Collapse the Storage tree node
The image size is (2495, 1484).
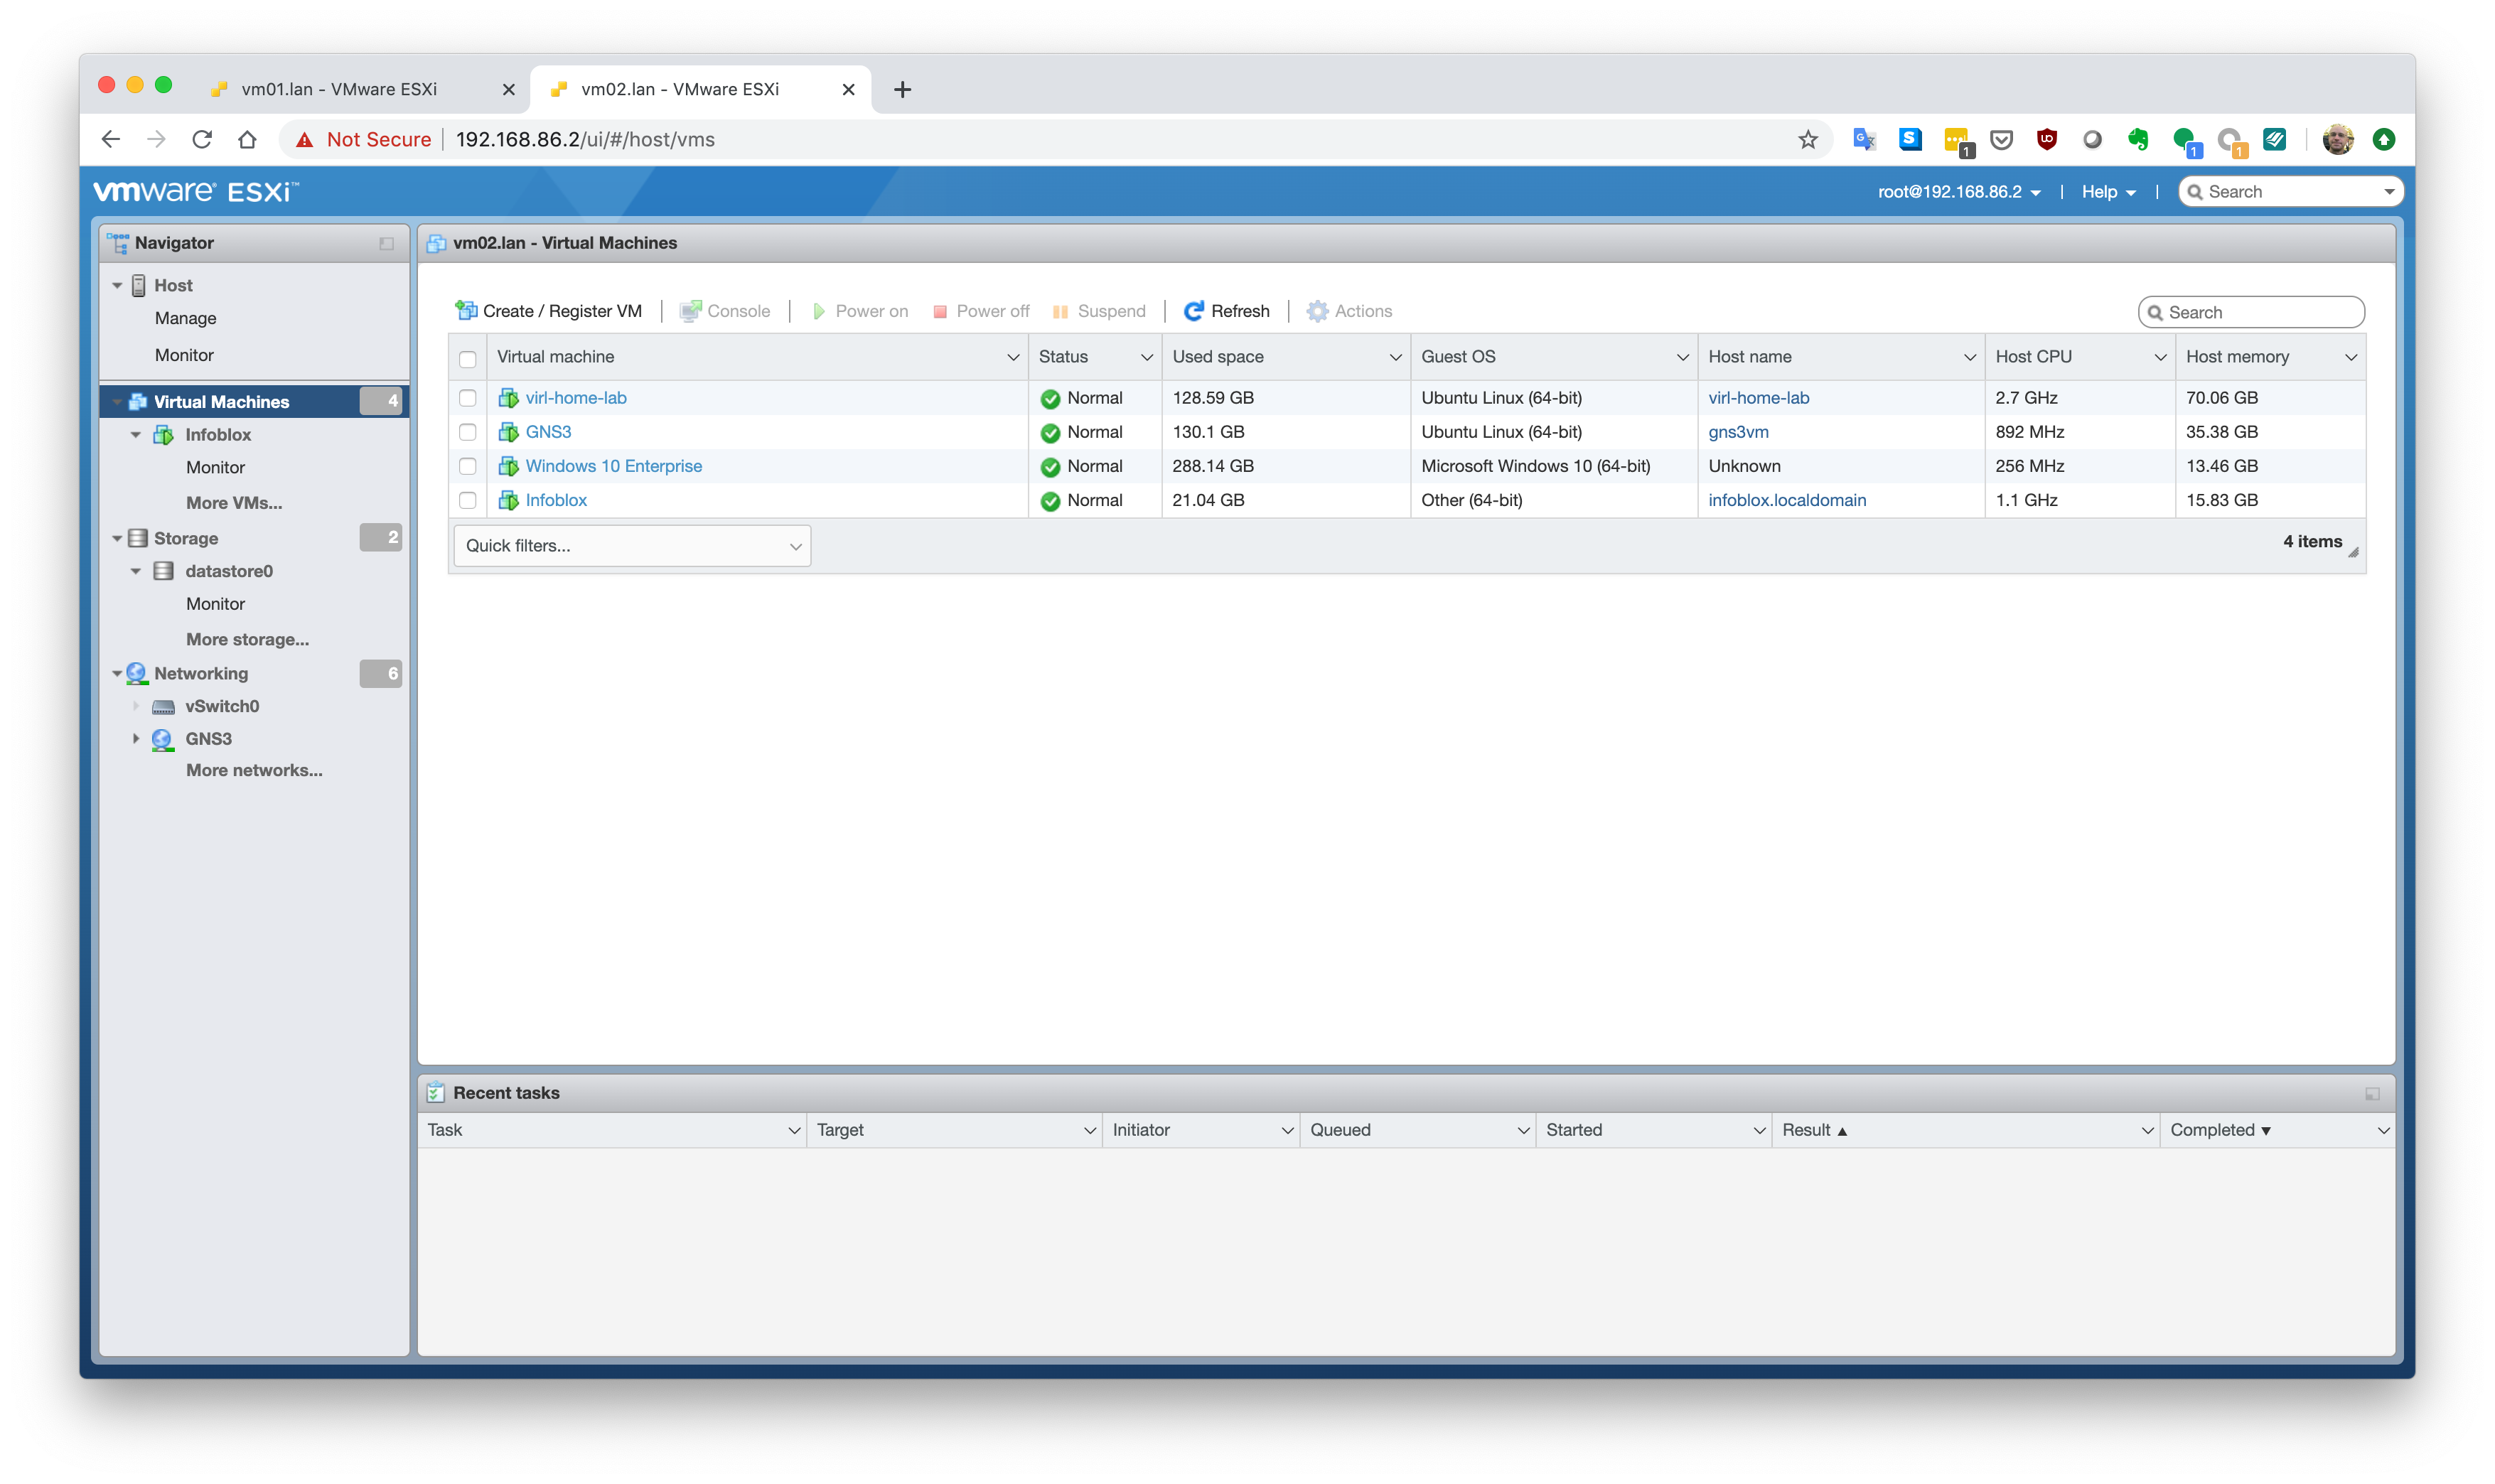pyautogui.click(x=117, y=538)
